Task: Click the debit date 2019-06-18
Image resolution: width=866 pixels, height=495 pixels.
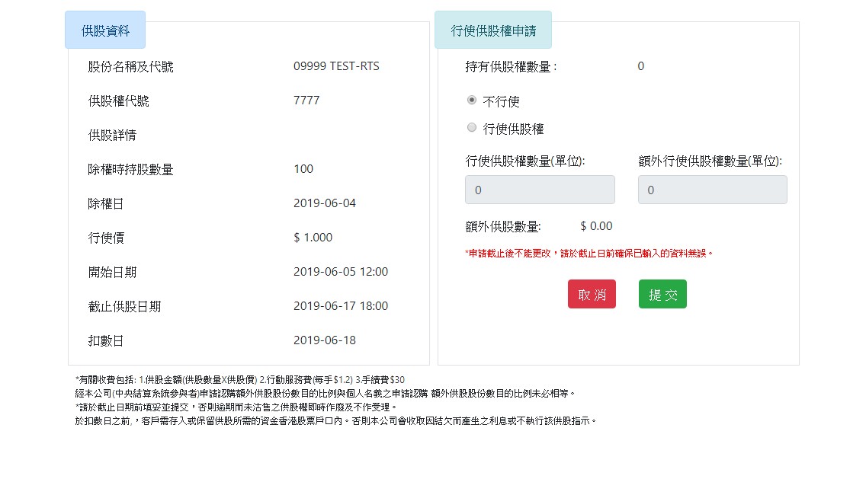Action: [x=325, y=340]
